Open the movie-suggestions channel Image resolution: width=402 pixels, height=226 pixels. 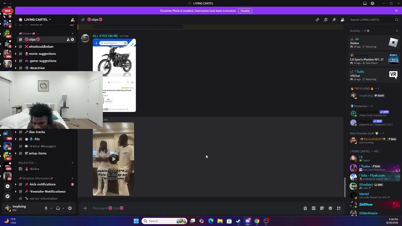tap(46, 54)
